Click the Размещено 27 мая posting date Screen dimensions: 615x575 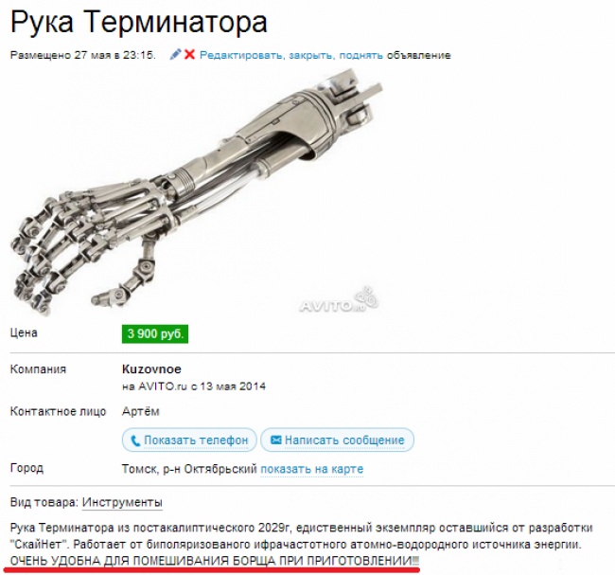[82, 55]
